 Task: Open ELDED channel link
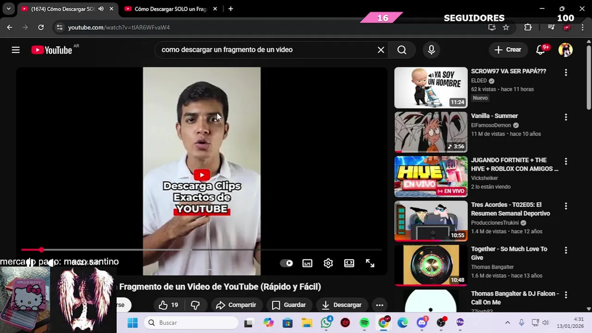coord(479,80)
